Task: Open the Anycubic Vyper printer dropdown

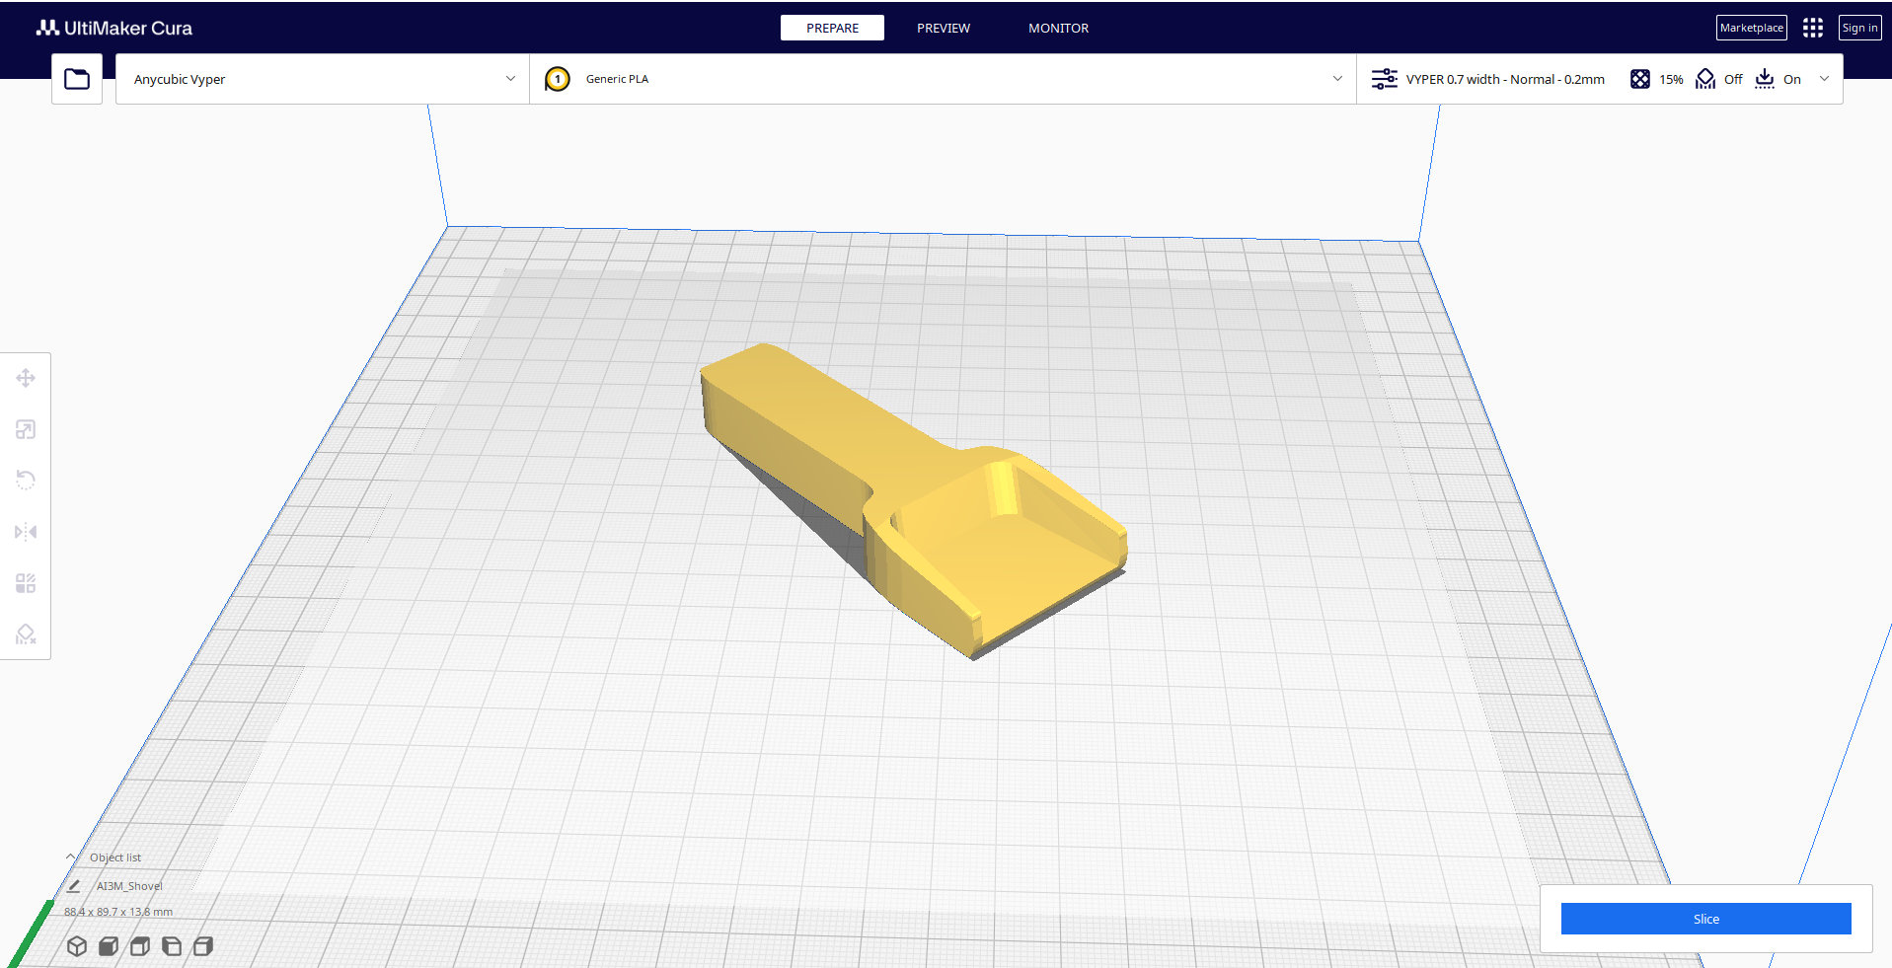Action: click(x=320, y=79)
